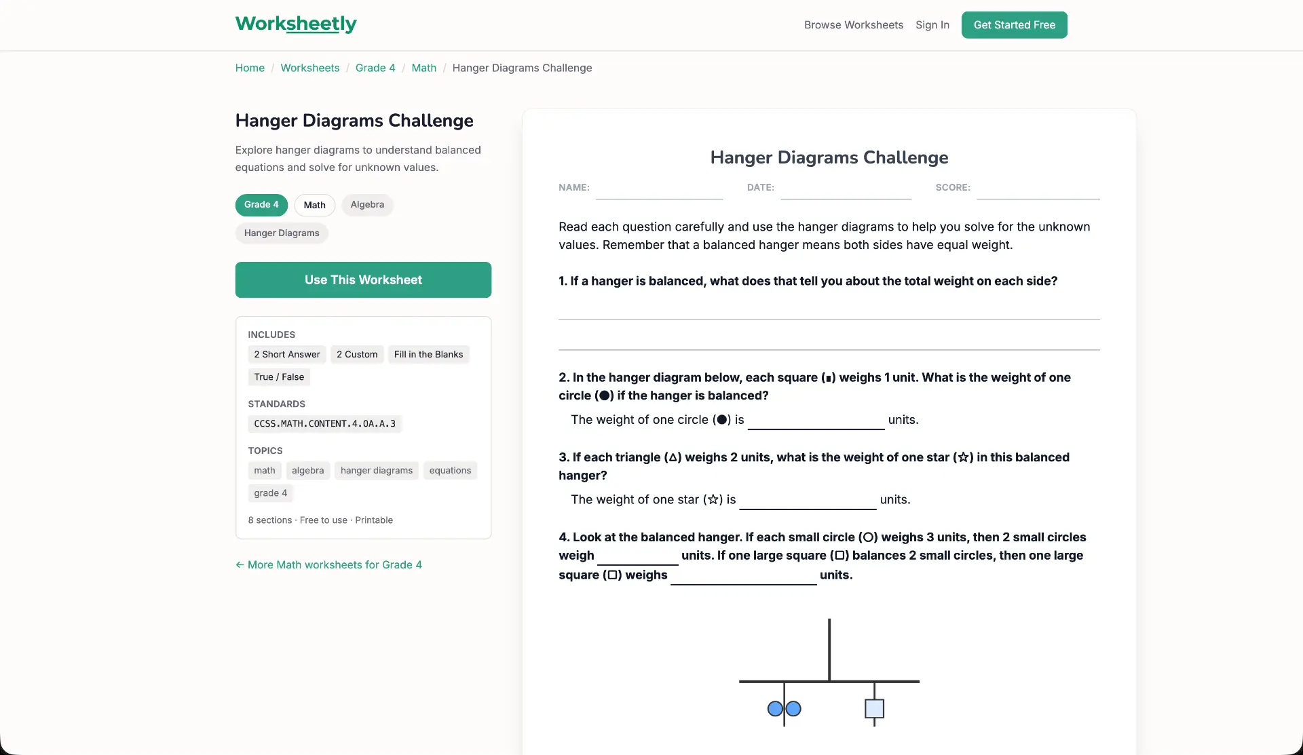Navigate to Worksheets breadcrumb
The width and height of the screenshot is (1303, 755).
click(x=309, y=68)
